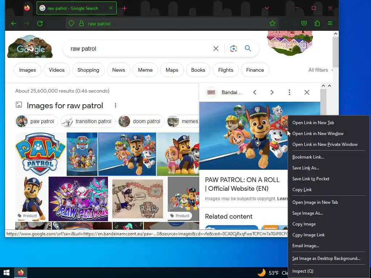Click the padlock site security icon
Viewport: 371px width, 278px height.
coord(82,24)
